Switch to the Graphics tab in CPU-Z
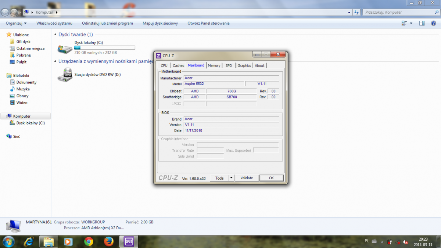 (x=244, y=66)
